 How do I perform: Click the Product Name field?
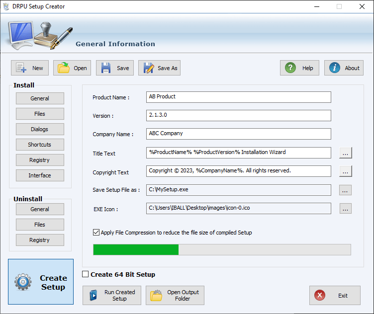239,97
